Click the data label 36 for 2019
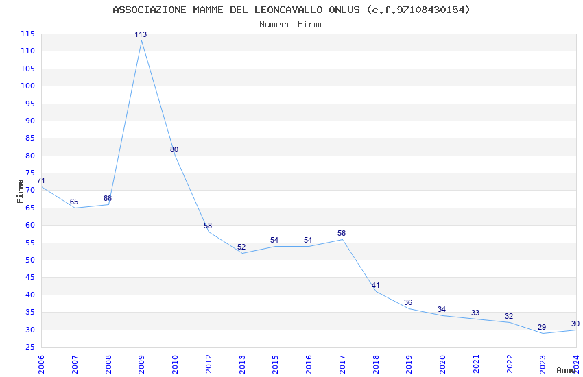 pyautogui.click(x=408, y=303)
